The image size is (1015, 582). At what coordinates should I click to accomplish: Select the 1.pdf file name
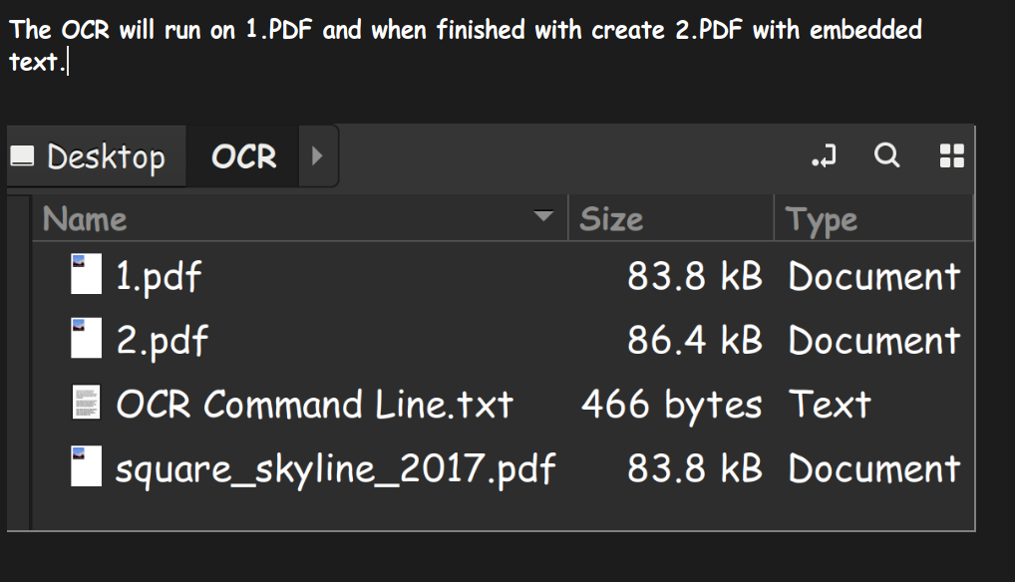159,276
